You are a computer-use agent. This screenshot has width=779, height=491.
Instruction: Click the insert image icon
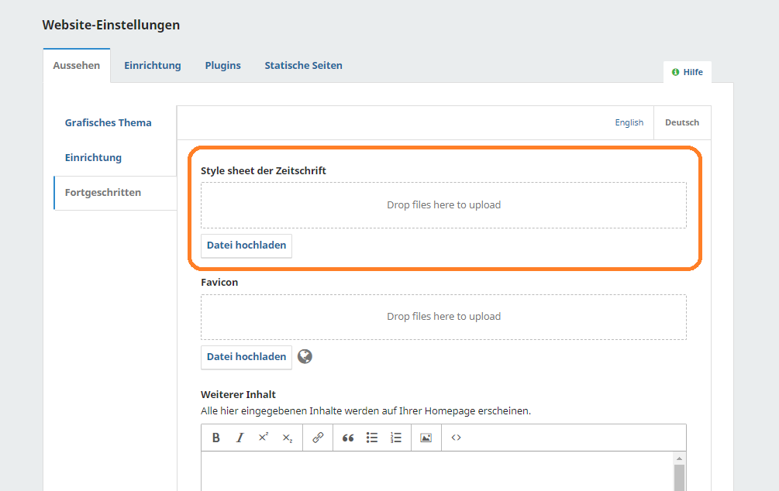pyautogui.click(x=426, y=438)
